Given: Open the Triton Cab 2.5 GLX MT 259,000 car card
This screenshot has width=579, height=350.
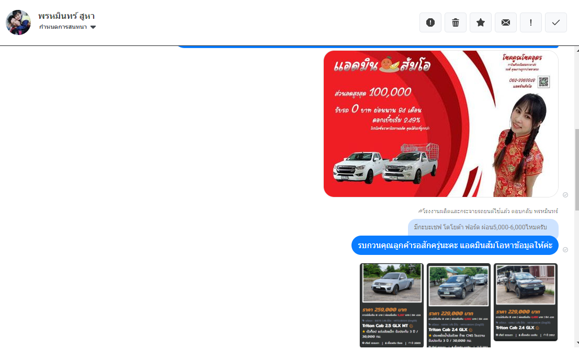Looking at the screenshot, I should 392,305.
